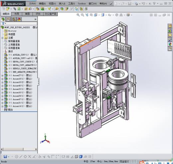The image size is (173, 164).
Task: Toggle the shaded blue cube display icon at bottom
Action: (81, 157)
